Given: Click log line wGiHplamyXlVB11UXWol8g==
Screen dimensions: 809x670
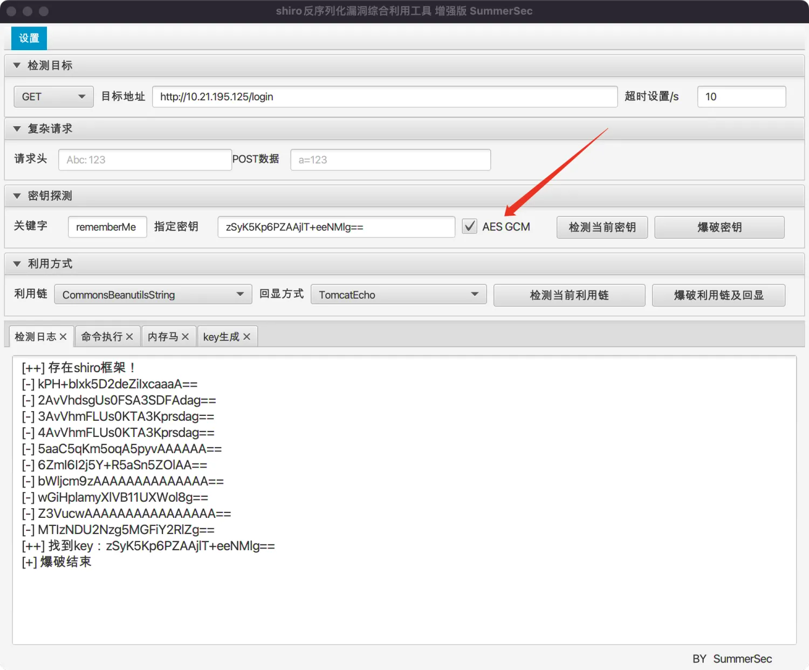Looking at the screenshot, I should point(115,497).
